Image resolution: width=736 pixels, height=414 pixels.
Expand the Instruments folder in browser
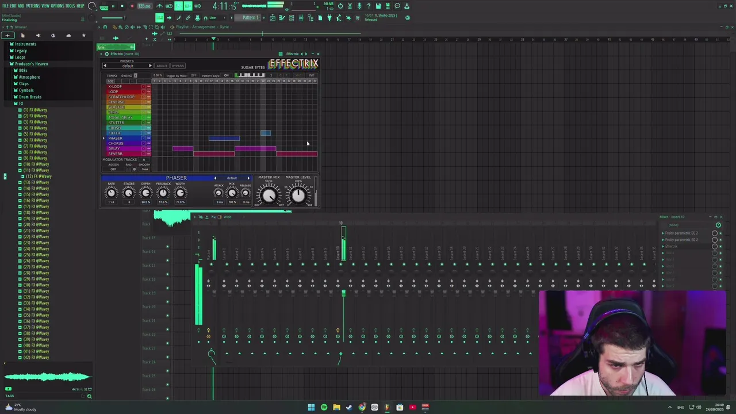pos(25,44)
